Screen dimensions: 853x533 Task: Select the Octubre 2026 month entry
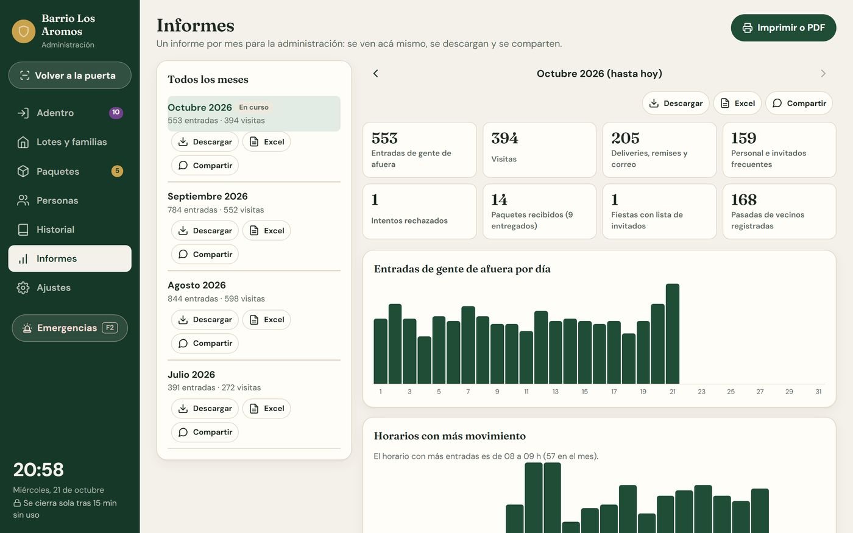click(x=254, y=114)
